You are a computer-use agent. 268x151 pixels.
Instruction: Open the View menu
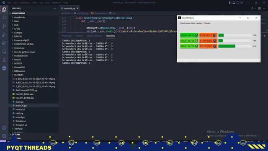(x=34, y=3)
